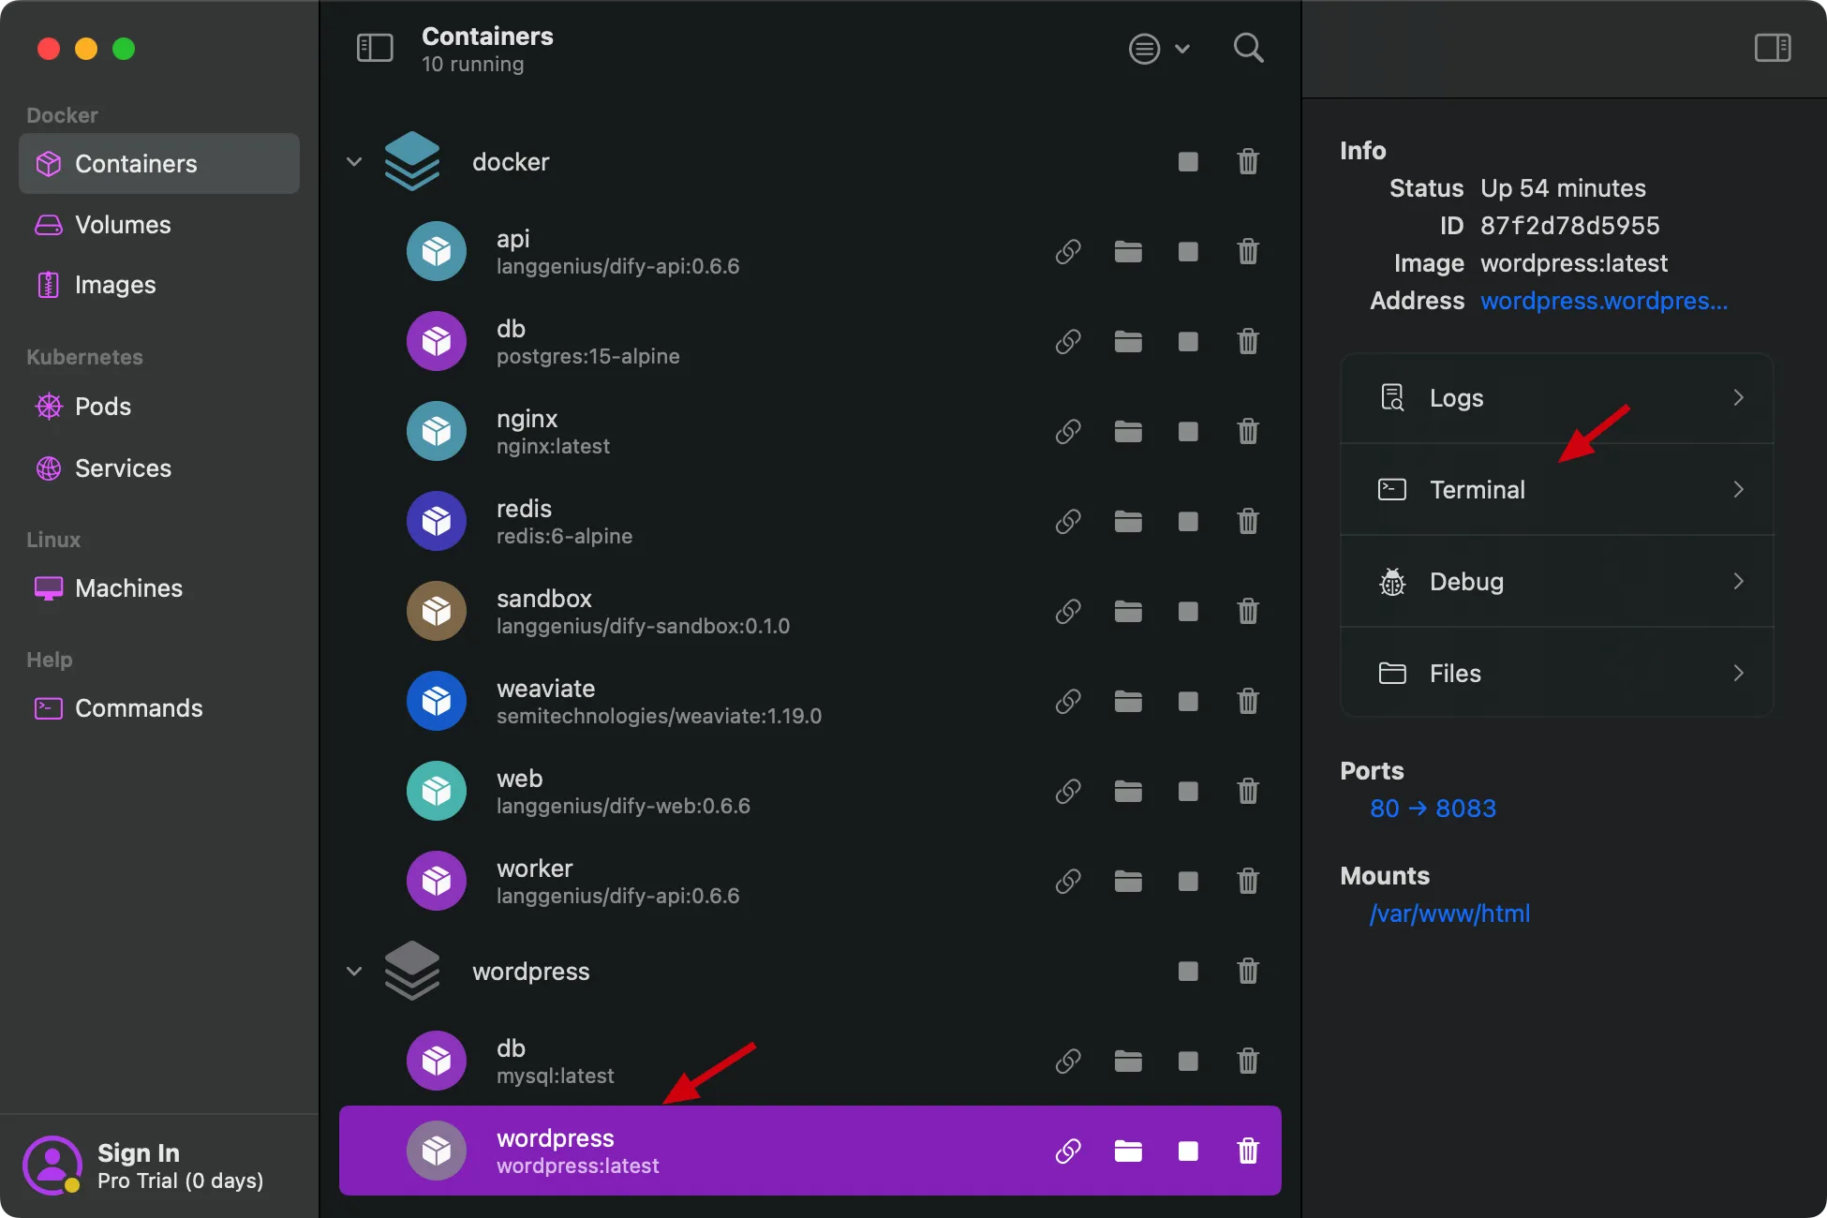
Task: Open files folder for sandbox container
Action: pos(1128,612)
